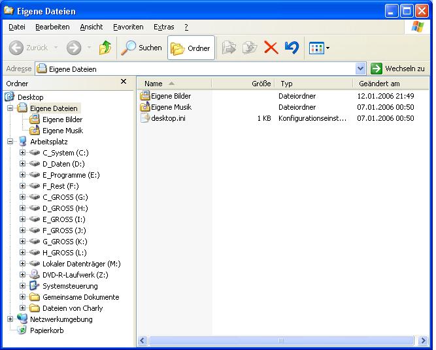Expand the C_System (C:) drive
The width and height of the screenshot is (436, 350).
22,153
